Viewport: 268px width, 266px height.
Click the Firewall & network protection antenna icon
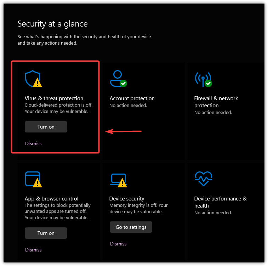click(203, 79)
